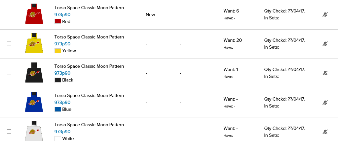This screenshot has height=145, width=338.
Task: Click the 973p90 link in the Yellow row
Action: (x=62, y=44)
